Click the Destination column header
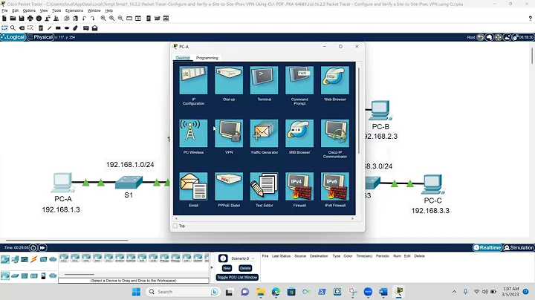535x300 pixels. click(x=319, y=256)
